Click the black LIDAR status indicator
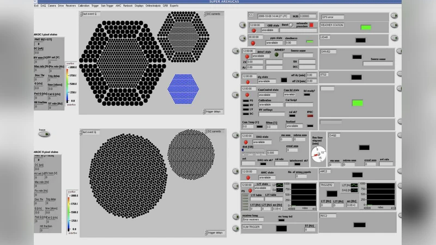The height and width of the screenshot is (245, 436). (360, 40)
